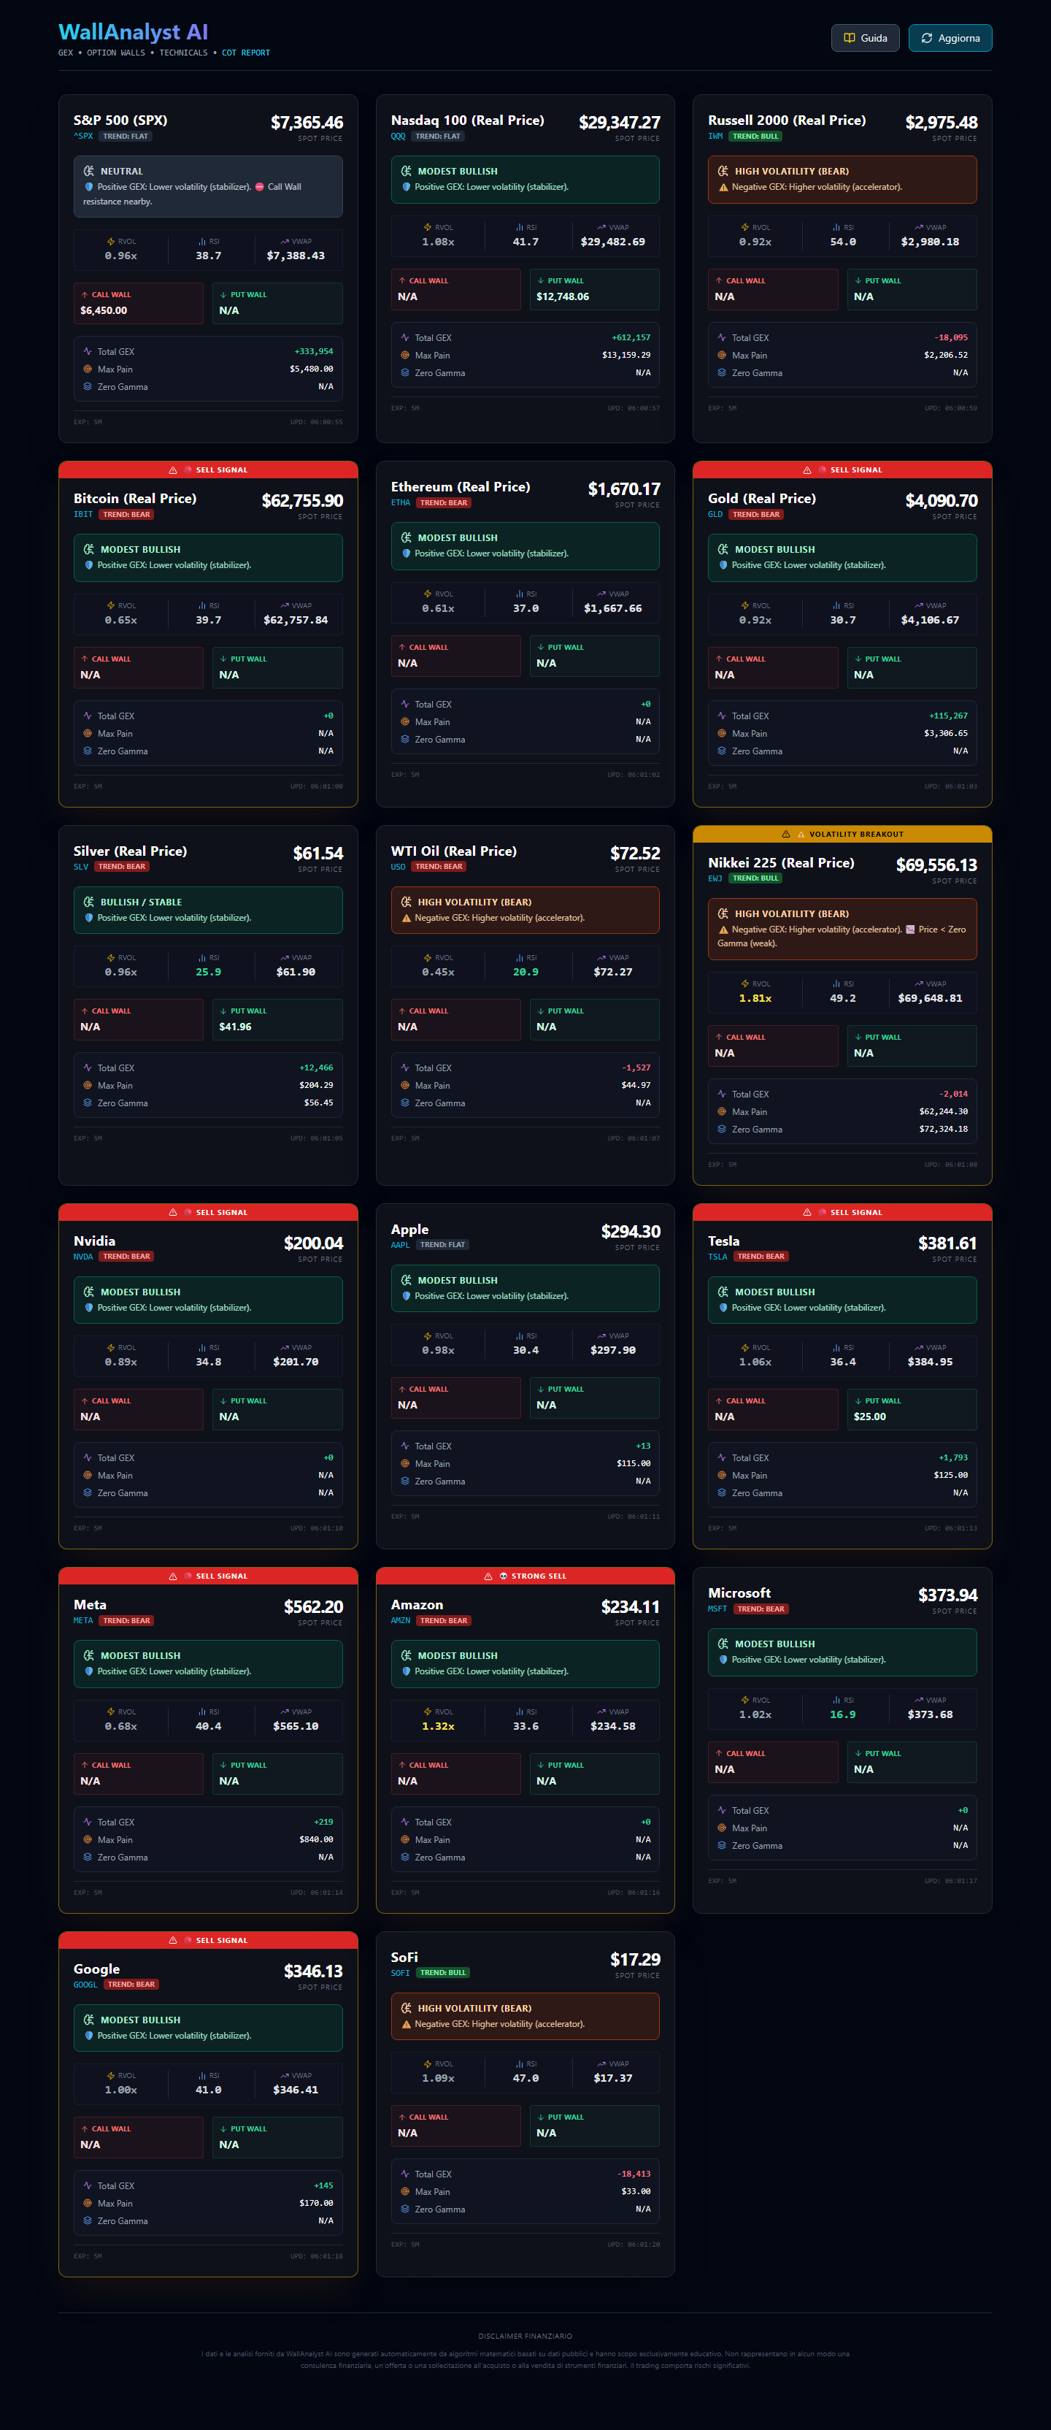Click the Tesla Put Wall down-arrow icon
1051x2430 pixels.
[858, 1401]
